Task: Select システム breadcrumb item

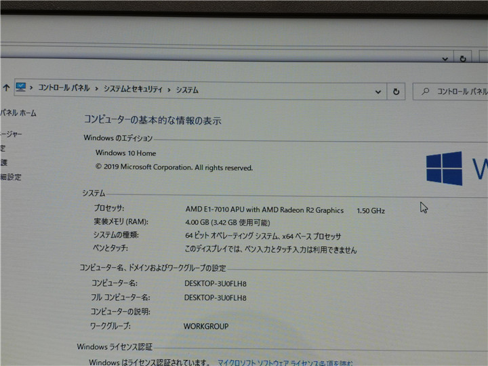Action: tap(187, 90)
